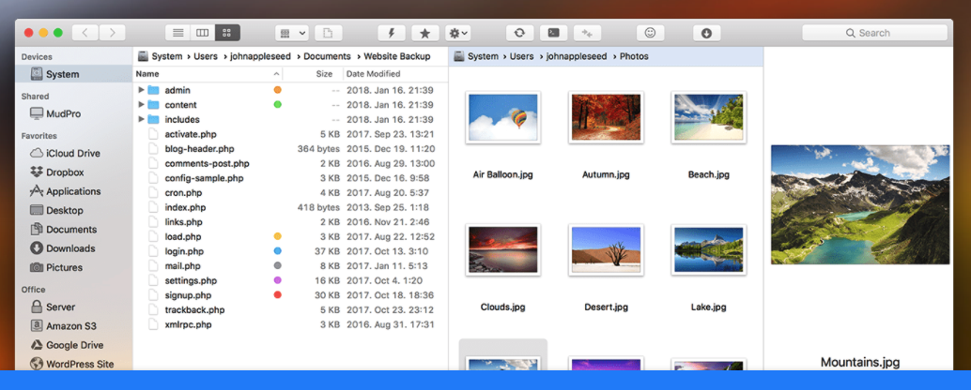Open Dropbox in the sidebar
Image resolution: width=971 pixels, height=390 pixels.
64,172
